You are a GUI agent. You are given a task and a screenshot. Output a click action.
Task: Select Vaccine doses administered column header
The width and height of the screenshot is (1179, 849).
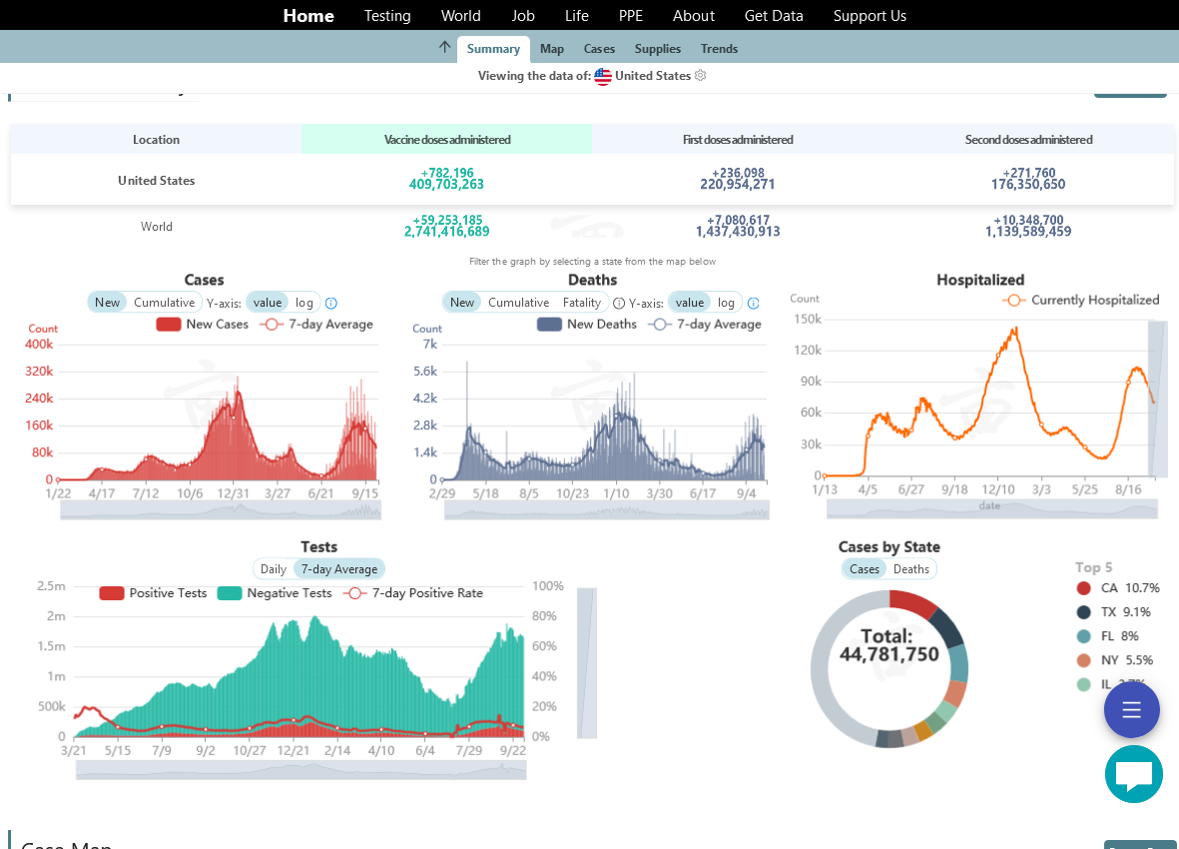[446, 139]
